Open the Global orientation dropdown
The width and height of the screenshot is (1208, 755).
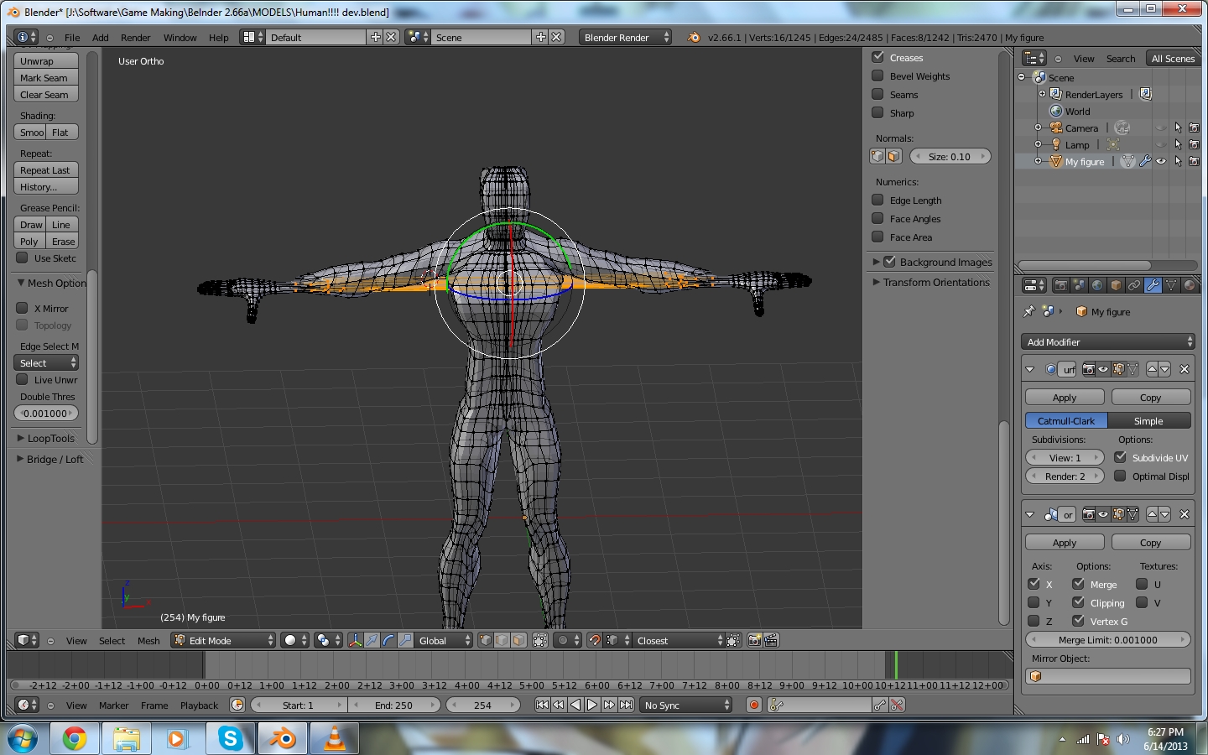[x=444, y=640]
